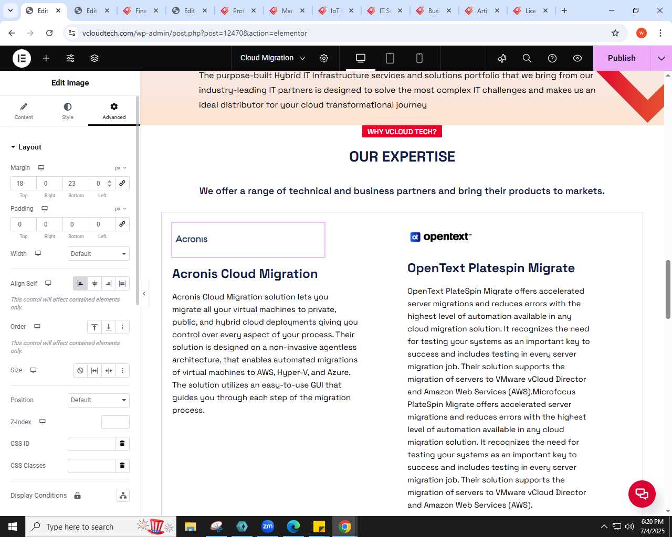Open the live chat bubble
Viewport: 672px width, 537px height.
tap(642, 493)
